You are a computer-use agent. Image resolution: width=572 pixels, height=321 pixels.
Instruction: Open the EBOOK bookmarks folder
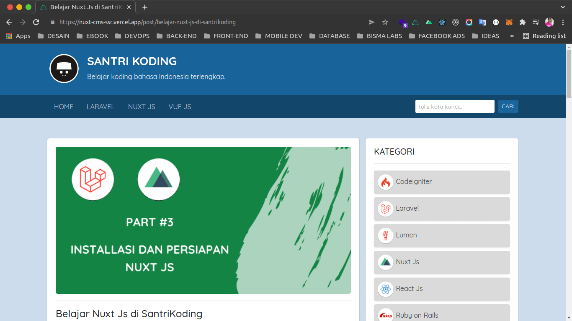pos(92,36)
